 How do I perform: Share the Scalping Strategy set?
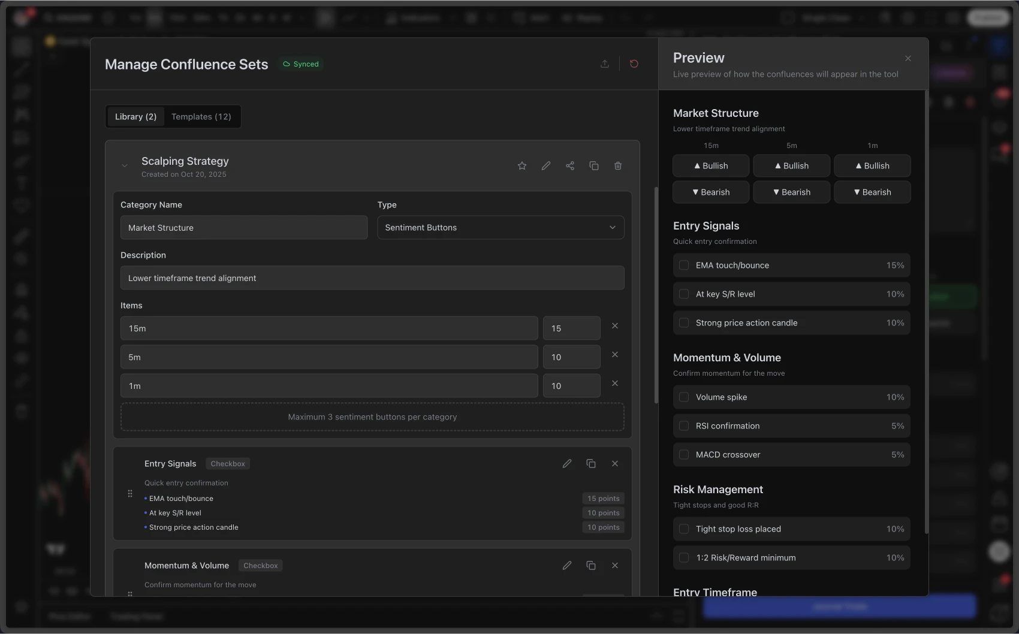pyautogui.click(x=570, y=165)
